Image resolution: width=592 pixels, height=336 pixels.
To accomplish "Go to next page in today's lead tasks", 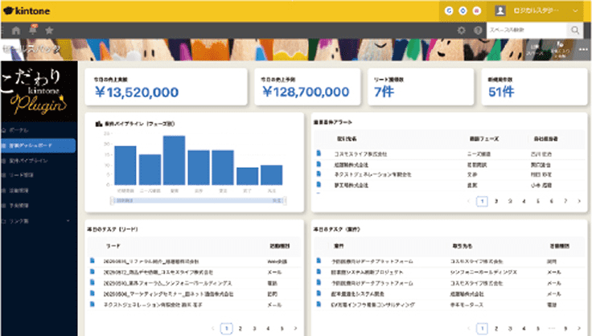I will tap(295, 329).
